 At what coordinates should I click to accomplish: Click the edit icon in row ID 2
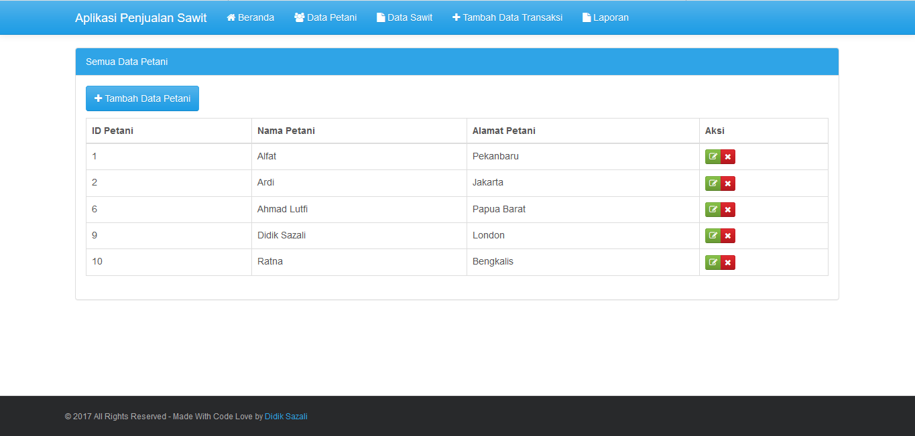pyautogui.click(x=713, y=182)
